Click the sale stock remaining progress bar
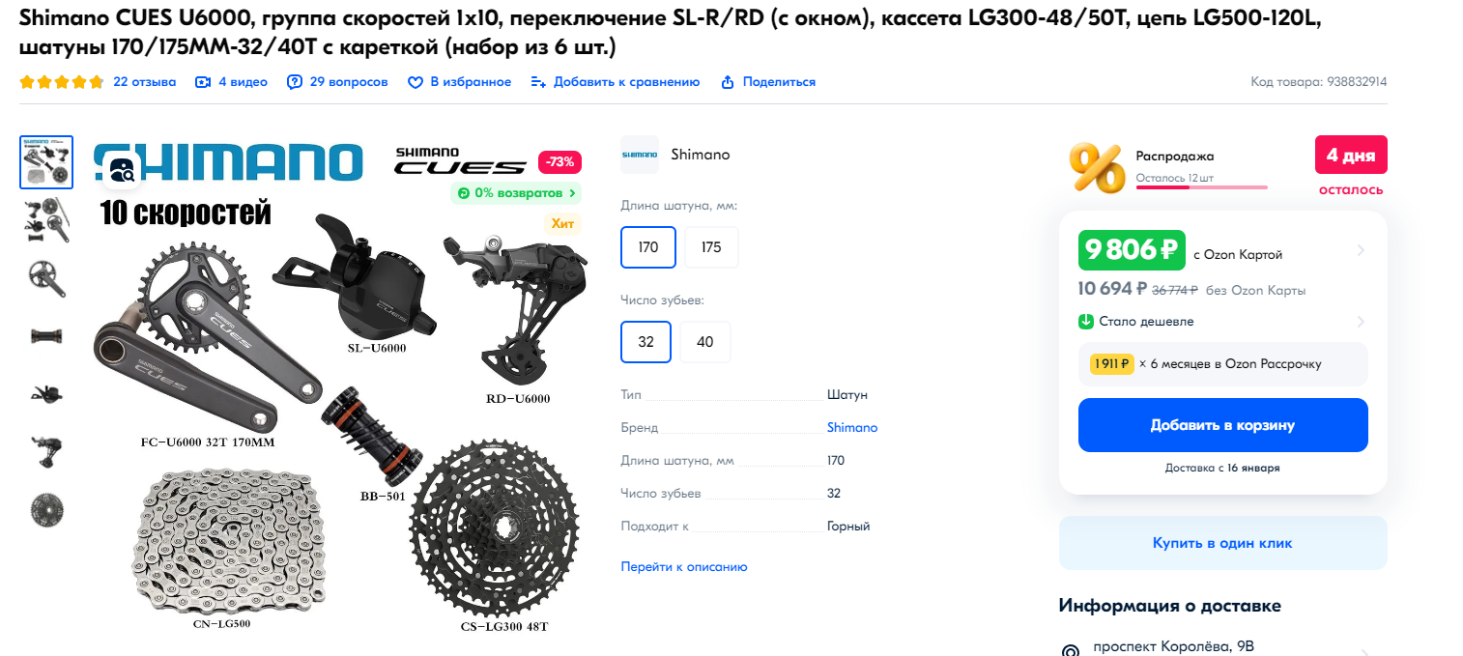This screenshot has height=656, width=1463. (1201, 187)
